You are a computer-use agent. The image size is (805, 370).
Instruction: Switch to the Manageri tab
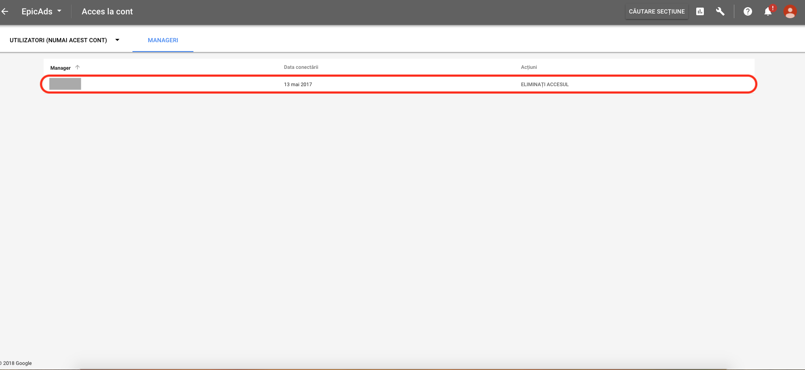(x=163, y=40)
